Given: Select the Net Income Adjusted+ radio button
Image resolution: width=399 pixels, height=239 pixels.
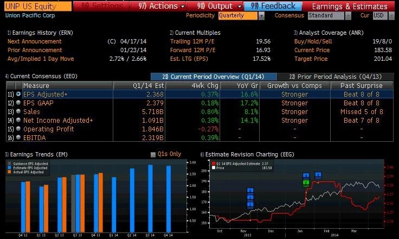Looking at the screenshot, I should tap(18, 120).
